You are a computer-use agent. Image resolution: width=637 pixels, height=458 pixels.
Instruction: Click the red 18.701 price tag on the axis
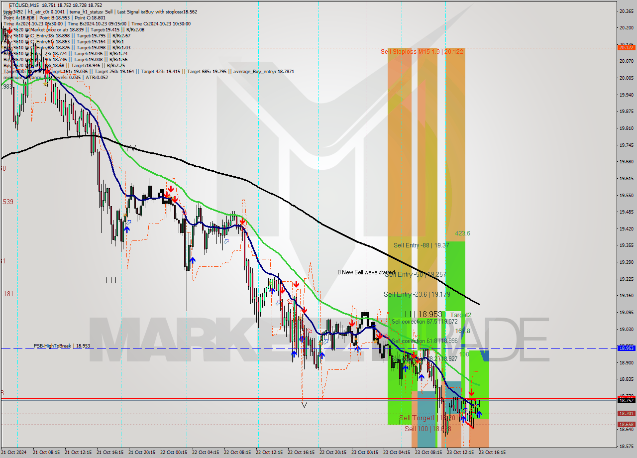(x=626, y=413)
